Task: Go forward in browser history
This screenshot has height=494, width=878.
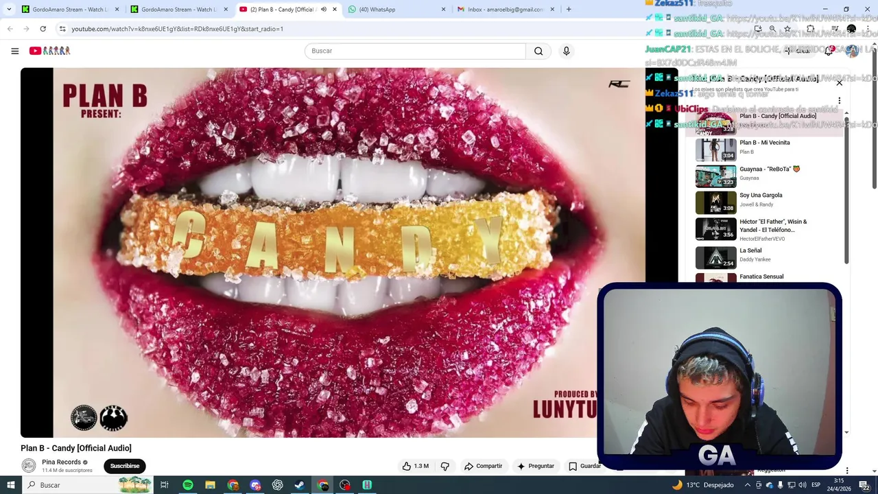Action: (x=26, y=29)
